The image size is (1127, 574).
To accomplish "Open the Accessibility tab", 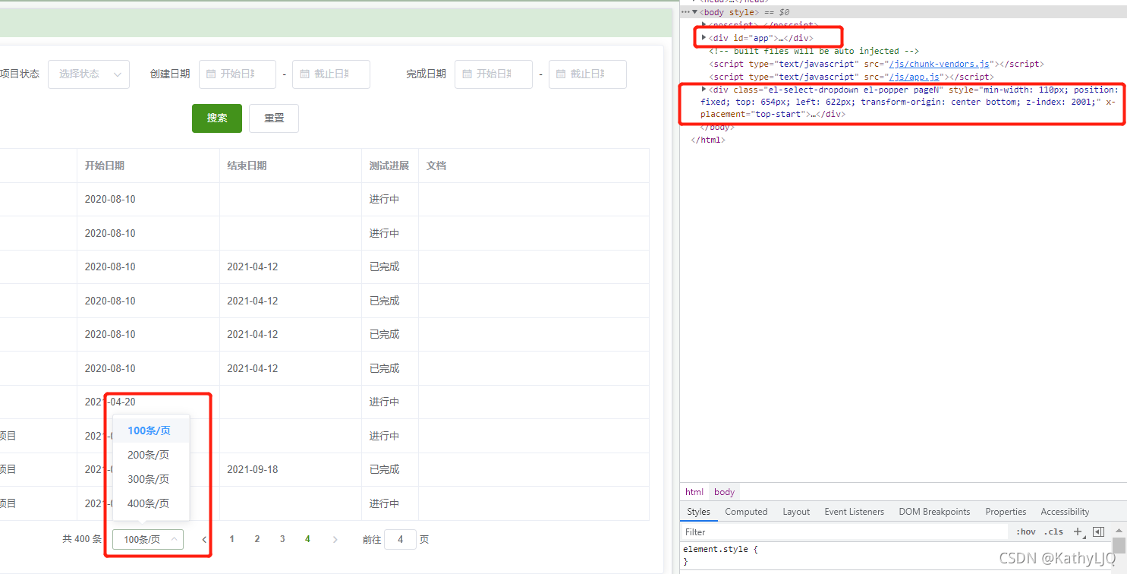I will (1065, 512).
